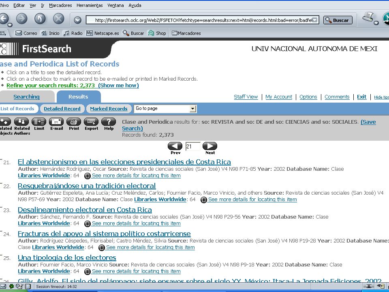389x292 pixels.
Task: Click locate-item icon for record 21
Action: click(88, 176)
